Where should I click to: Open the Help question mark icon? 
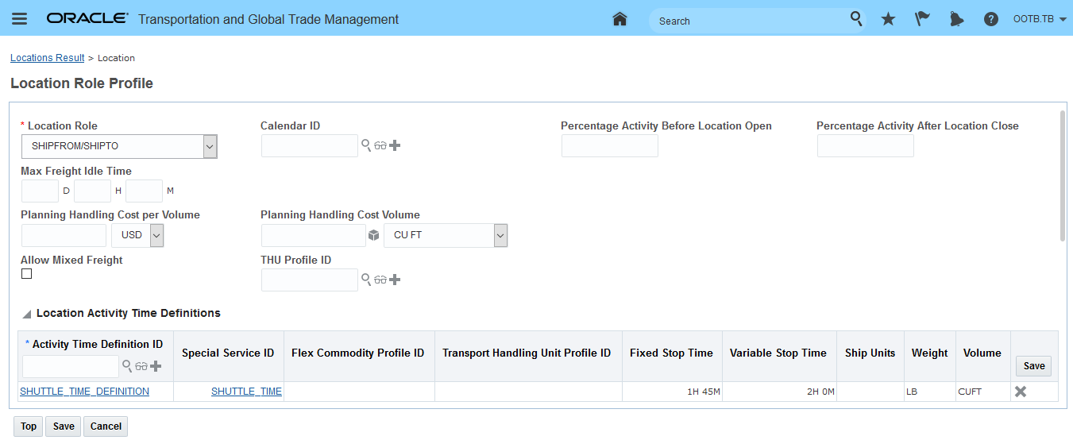[990, 19]
